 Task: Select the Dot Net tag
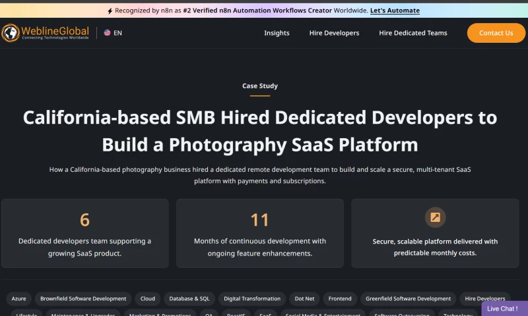tap(304, 298)
